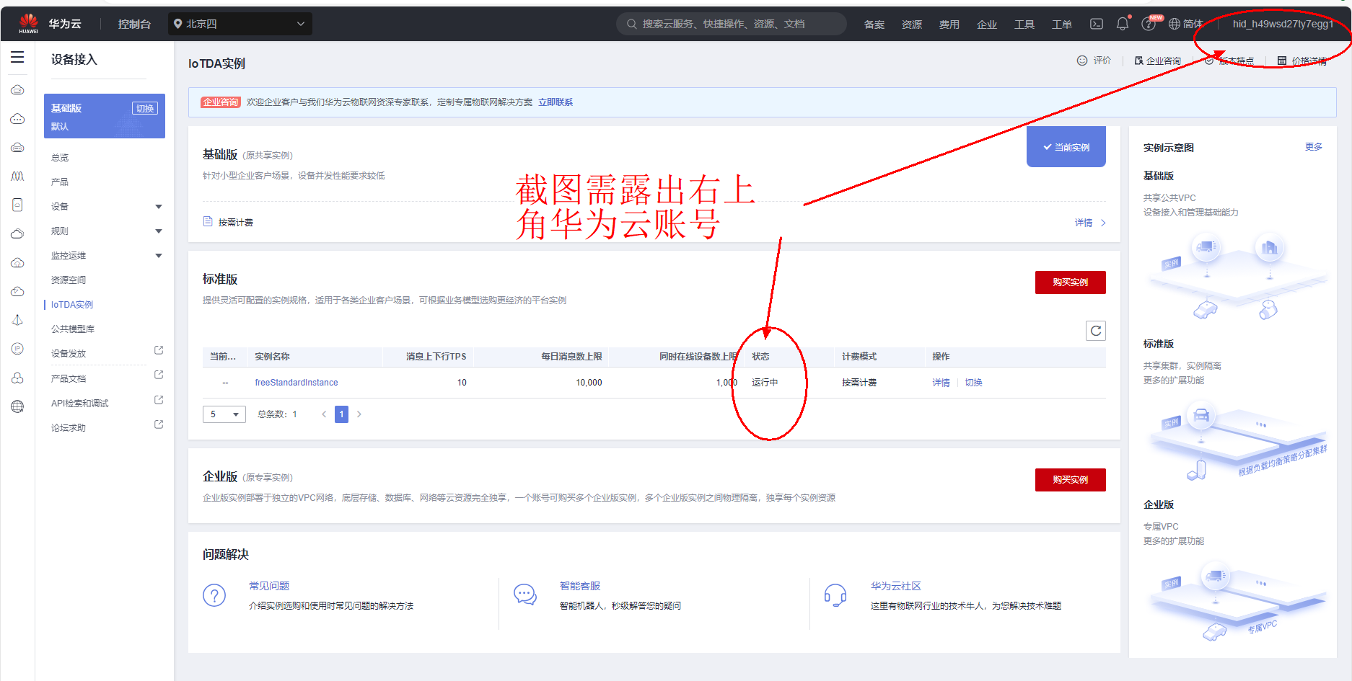This screenshot has width=1352, height=681.
Task: Click page number 1 in pagination
Action: point(341,414)
